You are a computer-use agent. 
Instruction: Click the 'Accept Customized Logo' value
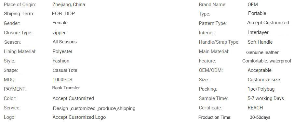79,117
